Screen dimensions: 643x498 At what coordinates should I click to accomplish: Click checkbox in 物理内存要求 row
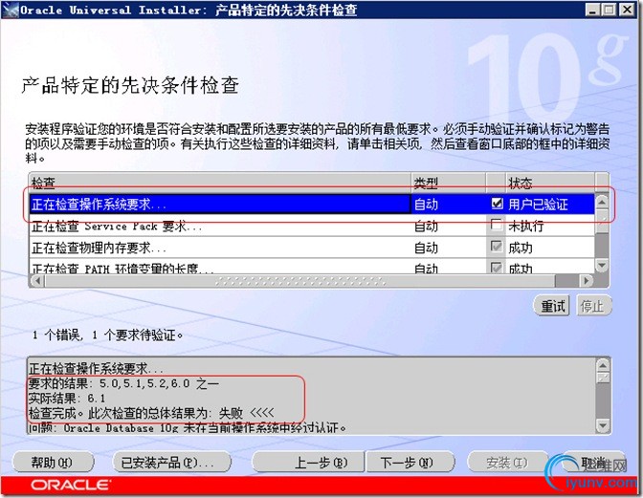(x=497, y=247)
